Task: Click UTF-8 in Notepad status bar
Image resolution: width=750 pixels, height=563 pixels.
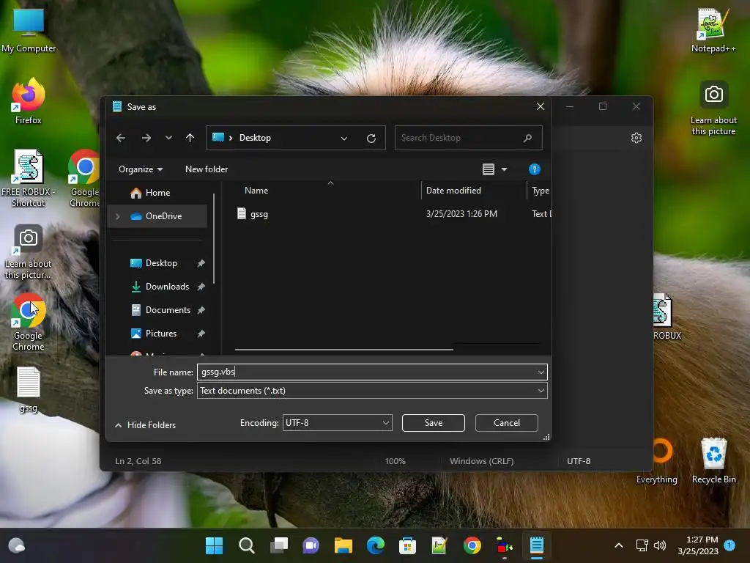Action: pyautogui.click(x=579, y=461)
